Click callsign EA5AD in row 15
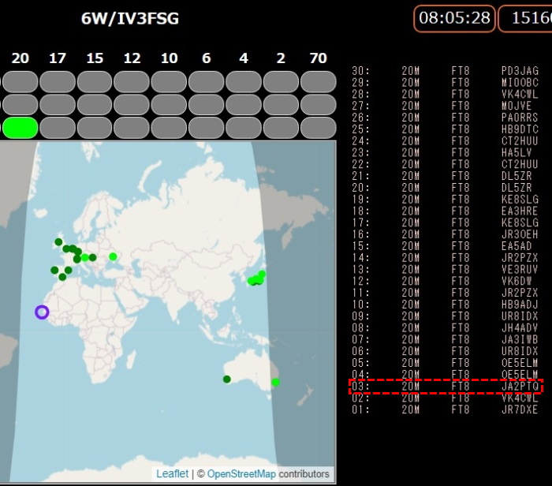 (x=517, y=246)
